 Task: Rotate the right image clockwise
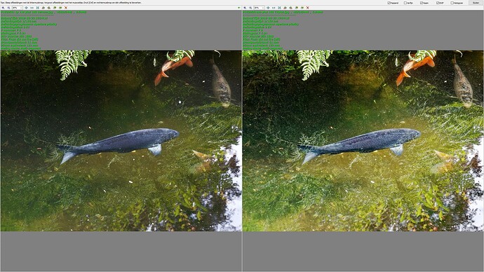tap(291, 8)
